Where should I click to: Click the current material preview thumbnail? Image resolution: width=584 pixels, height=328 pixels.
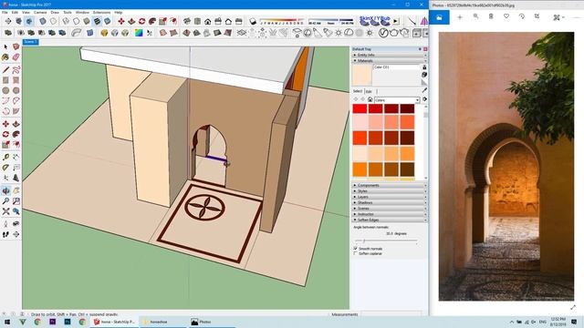coord(362,75)
